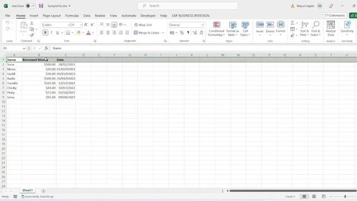Screen dimensions: 357x201
Task: Apply the red font color
Action: coord(89,32)
